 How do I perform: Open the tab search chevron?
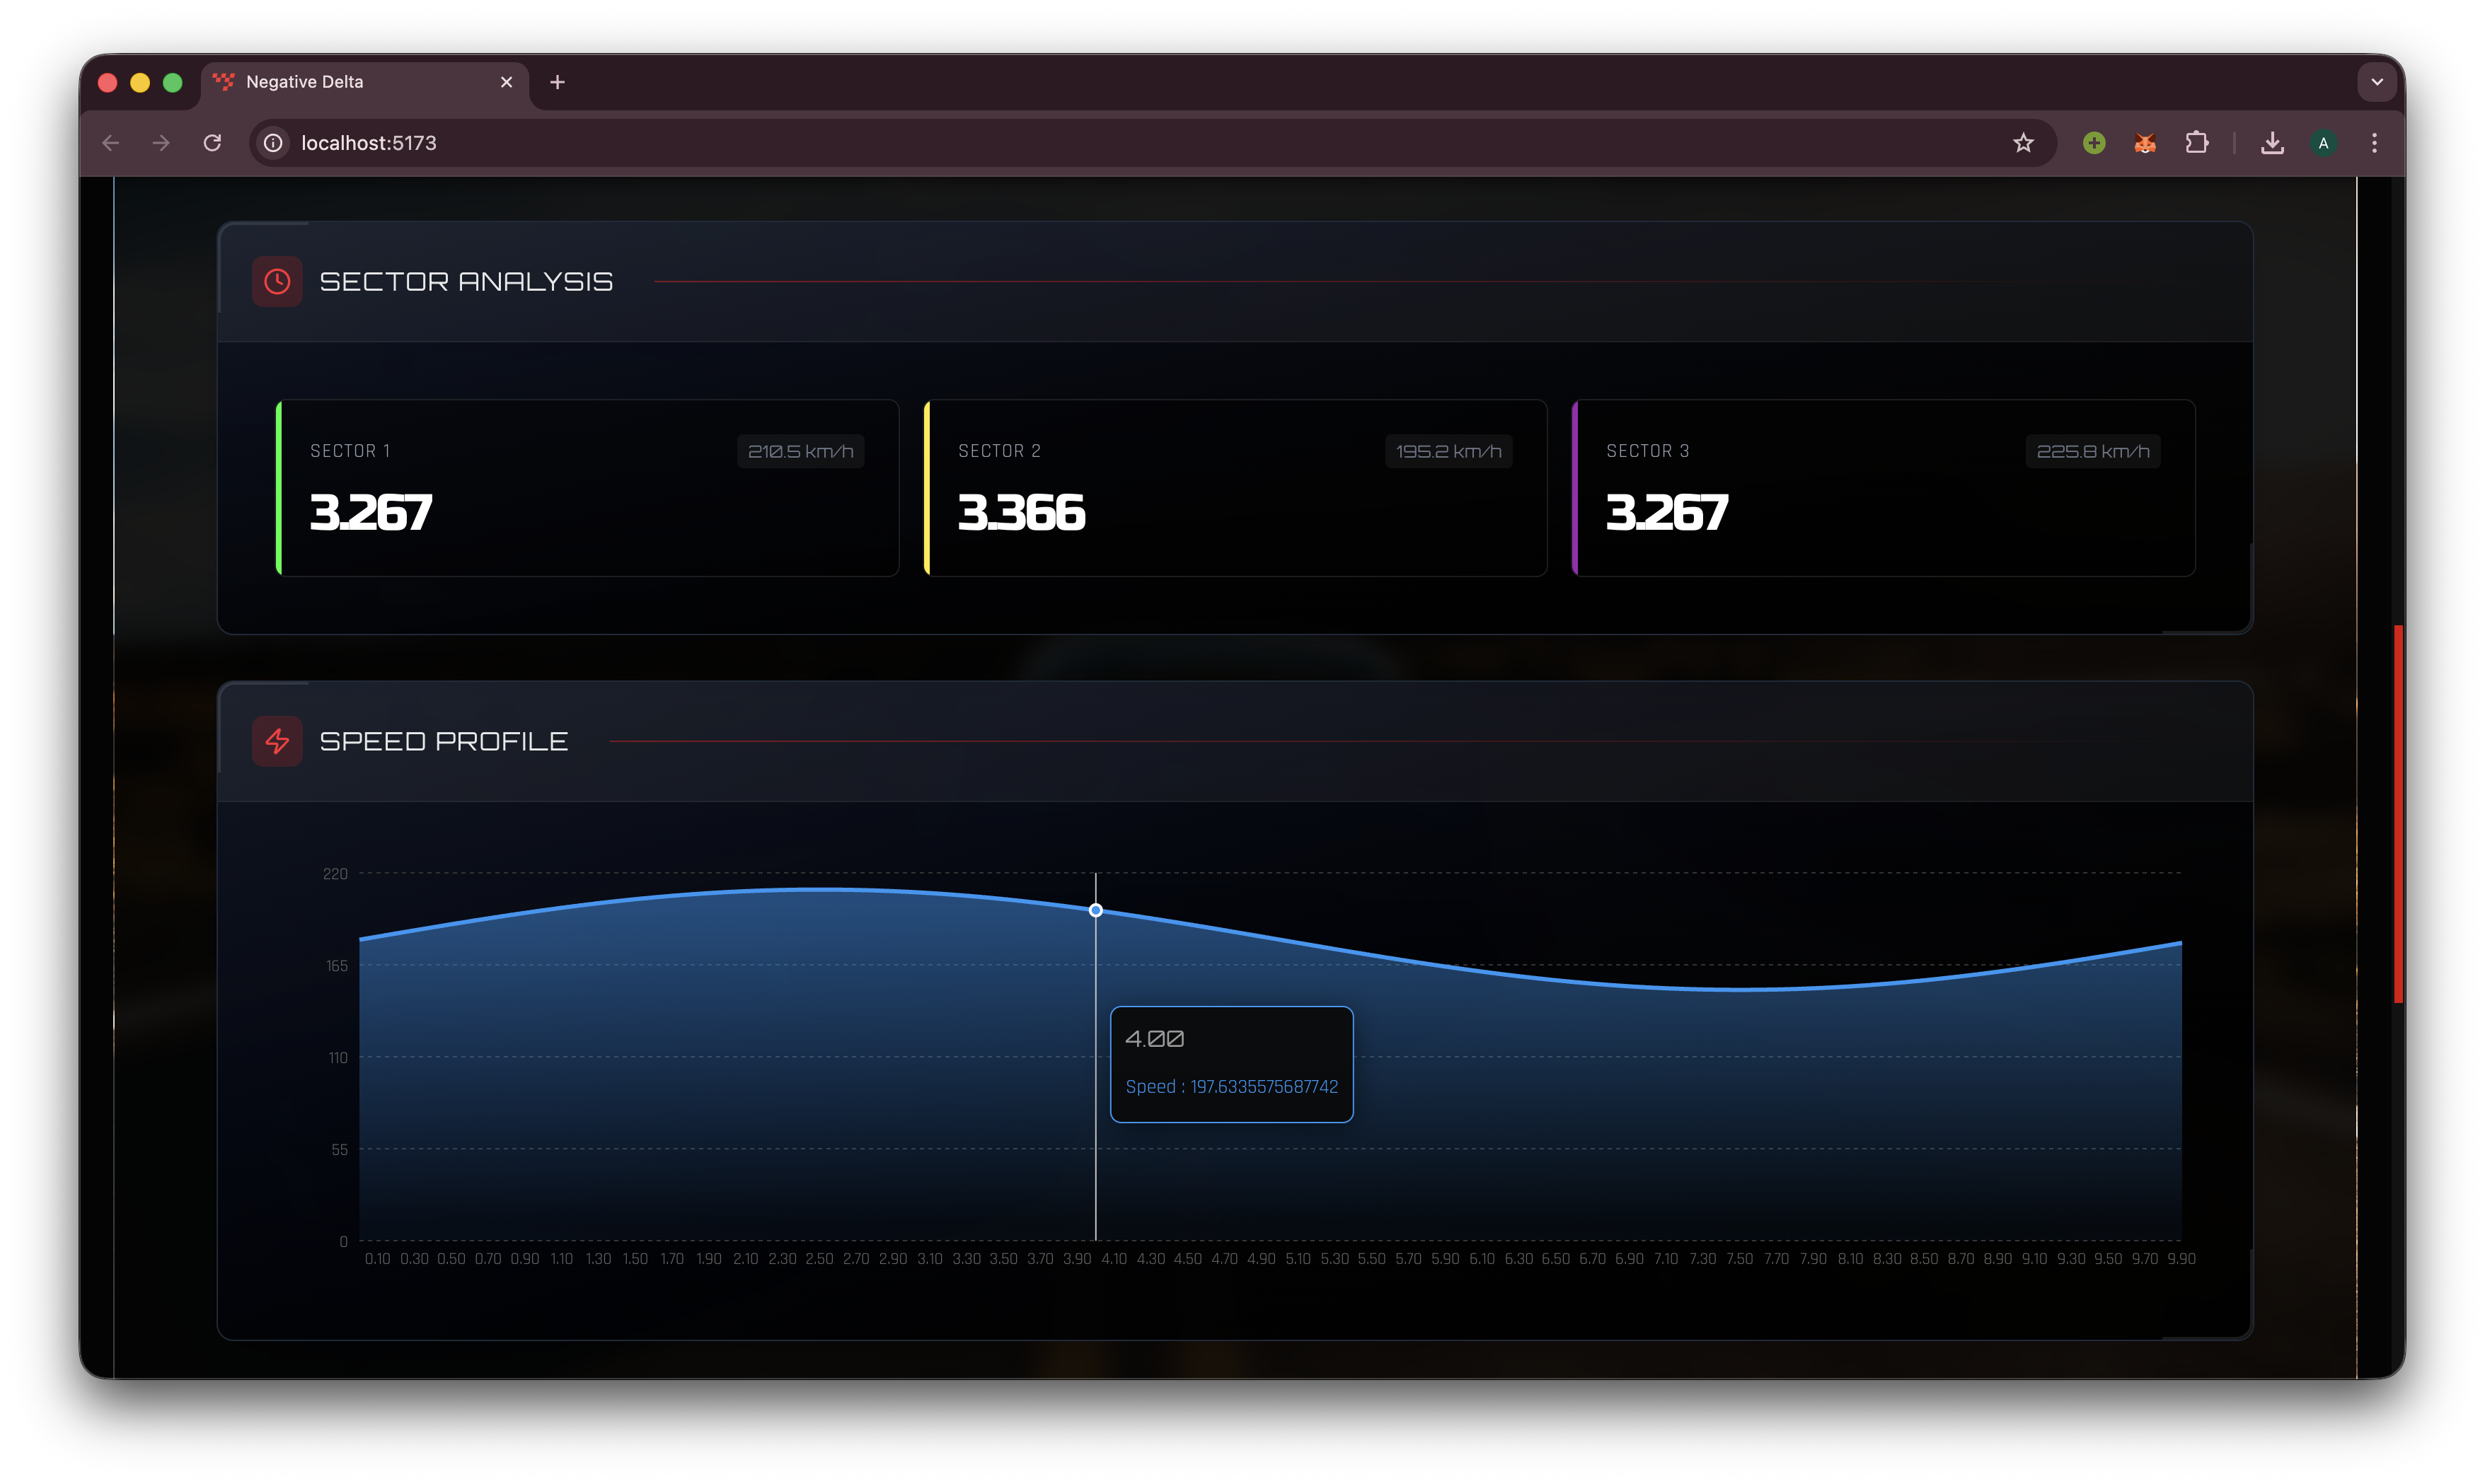pos(2377,81)
